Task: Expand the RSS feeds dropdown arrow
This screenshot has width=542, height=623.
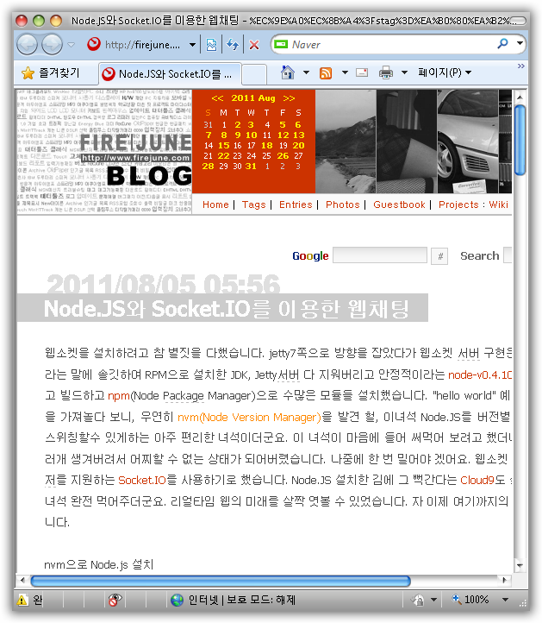Action: click(345, 72)
